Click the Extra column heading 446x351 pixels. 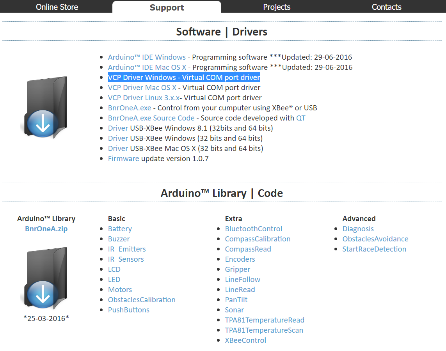tap(233, 218)
